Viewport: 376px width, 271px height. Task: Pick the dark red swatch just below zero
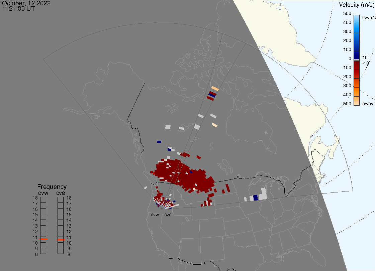[357, 65]
